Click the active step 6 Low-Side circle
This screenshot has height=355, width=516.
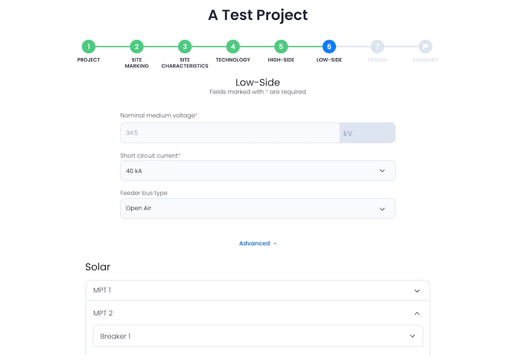(329, 46)
